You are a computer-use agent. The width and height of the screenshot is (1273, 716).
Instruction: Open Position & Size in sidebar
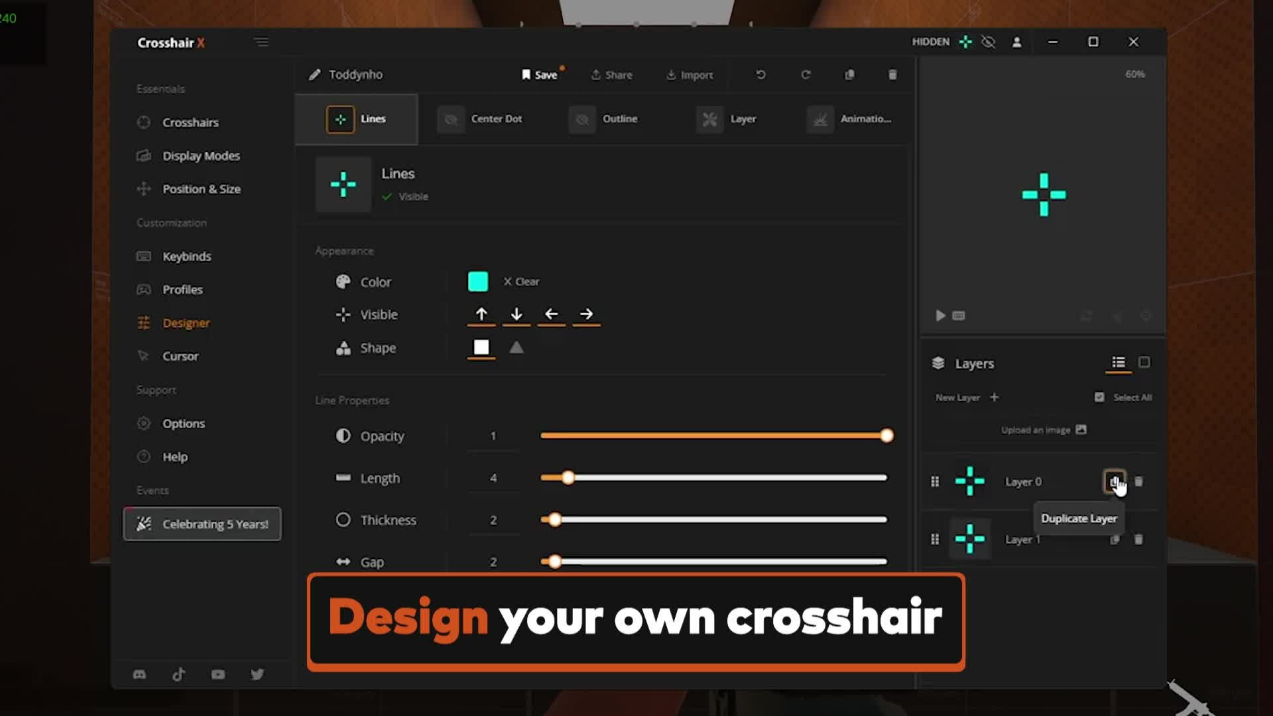click(201, 189)
